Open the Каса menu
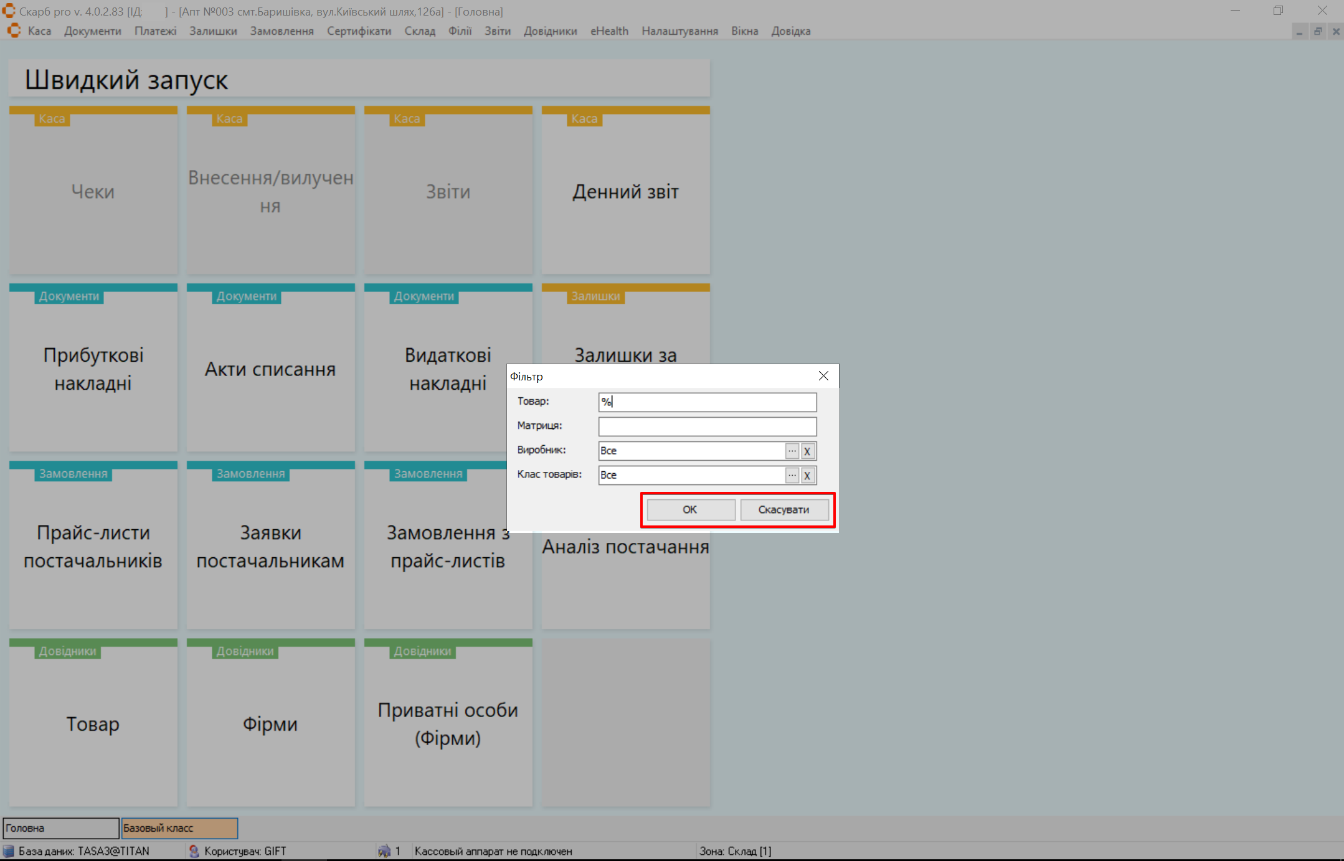The height and width of the screenshot is (861, 1344). tap(39, 31)
